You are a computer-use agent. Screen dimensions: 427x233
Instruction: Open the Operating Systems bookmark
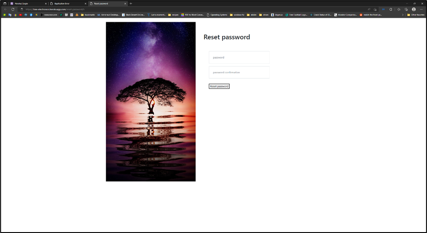click(x=217, y=15)
